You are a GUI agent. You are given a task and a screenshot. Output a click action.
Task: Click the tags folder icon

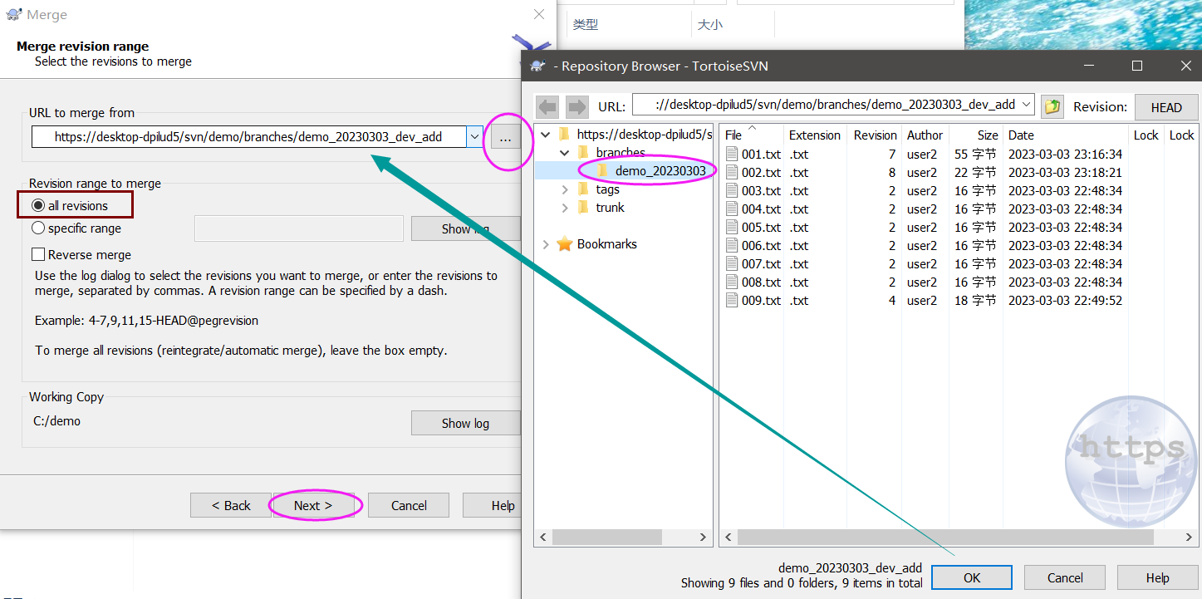pyautogui.click(x=583, y=189)
